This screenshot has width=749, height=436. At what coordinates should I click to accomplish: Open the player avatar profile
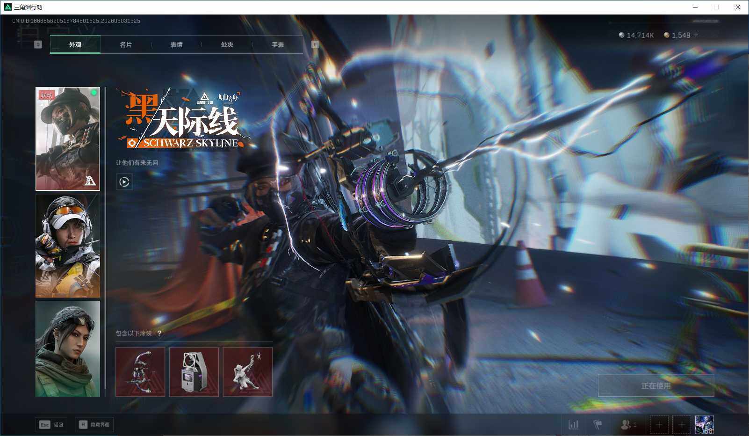coord(704,424)
